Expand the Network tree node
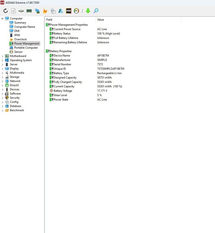The width and height of the screenshot is (215, 233). [x=2, y=81]
